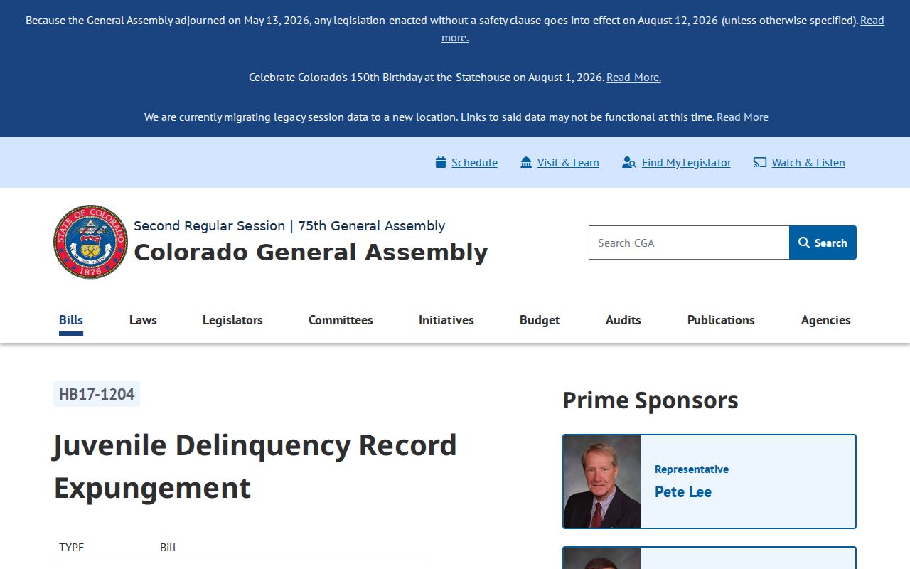Open the Schedule link
This screenshot has height=569, width=910.
point(474,162)
